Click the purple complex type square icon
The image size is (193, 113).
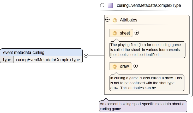click(110, 5)
